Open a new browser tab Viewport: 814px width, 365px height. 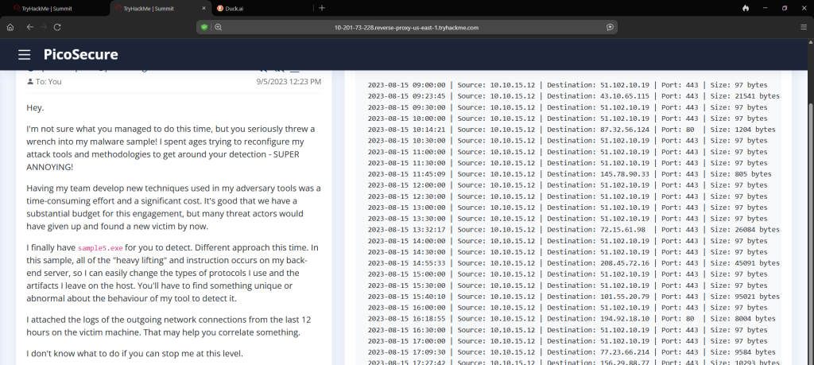pyautogui.click(x=322, y=8)
